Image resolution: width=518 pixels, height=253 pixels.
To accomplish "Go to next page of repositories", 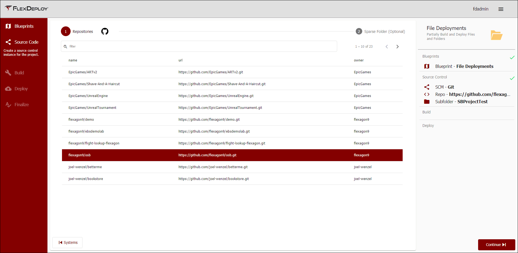I will coord(398,47).
